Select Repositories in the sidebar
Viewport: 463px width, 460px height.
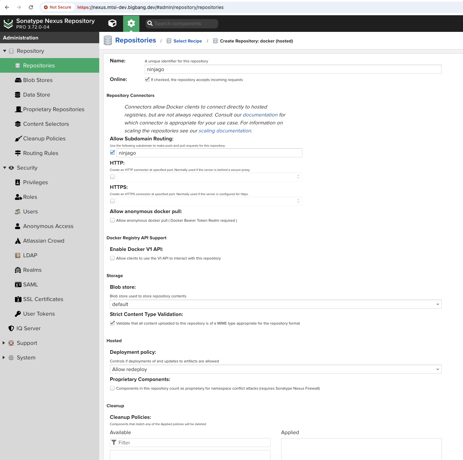pos(49,65)
